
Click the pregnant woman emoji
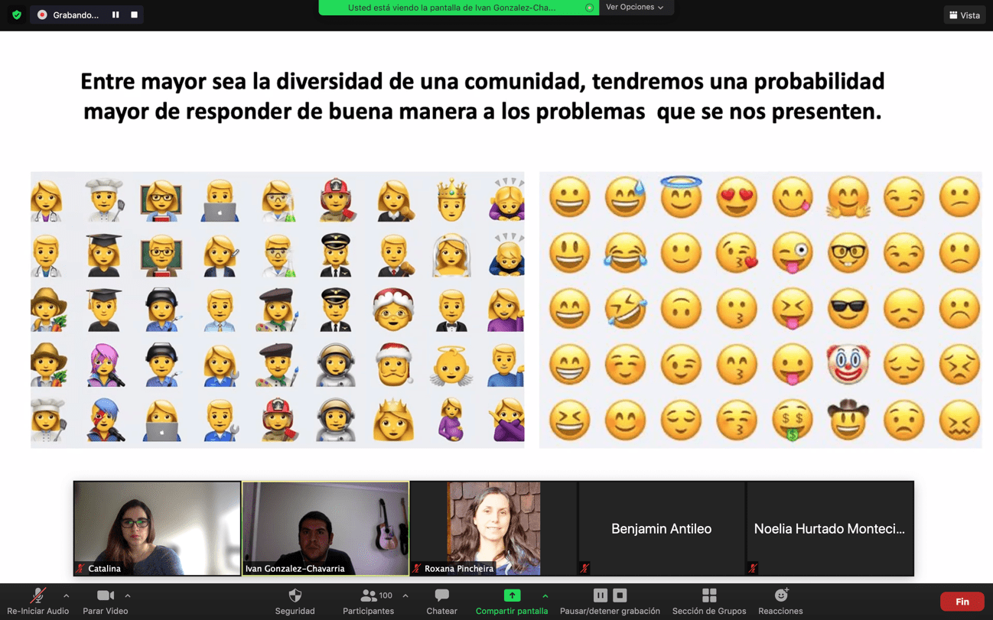click(x=451, y=420)
